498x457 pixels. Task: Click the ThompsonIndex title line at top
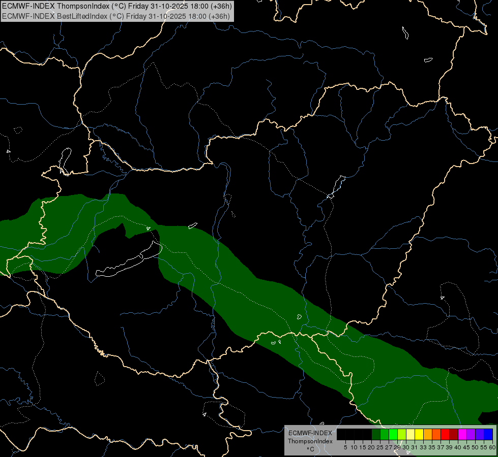[117, 6]
